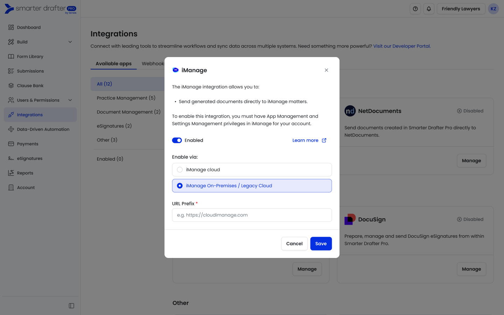The height and width of the screenshot is (315, 504).
Task: Expand Users & Permissions chevron
Action: tap(70, 100)
